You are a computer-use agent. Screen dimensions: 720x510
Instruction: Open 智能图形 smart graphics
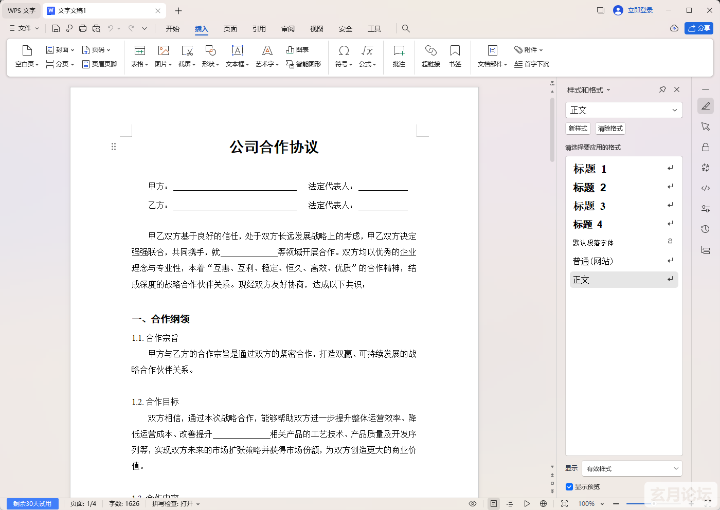[x=303, y=64]
